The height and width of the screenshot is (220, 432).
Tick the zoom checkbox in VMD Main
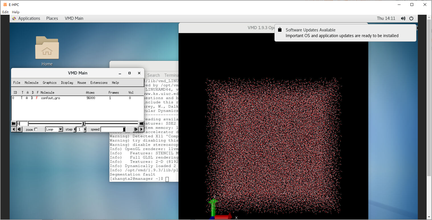click(x=36, y=129)
